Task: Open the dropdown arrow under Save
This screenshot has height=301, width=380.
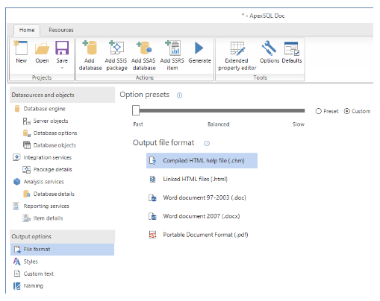Action: coord(62,68)
